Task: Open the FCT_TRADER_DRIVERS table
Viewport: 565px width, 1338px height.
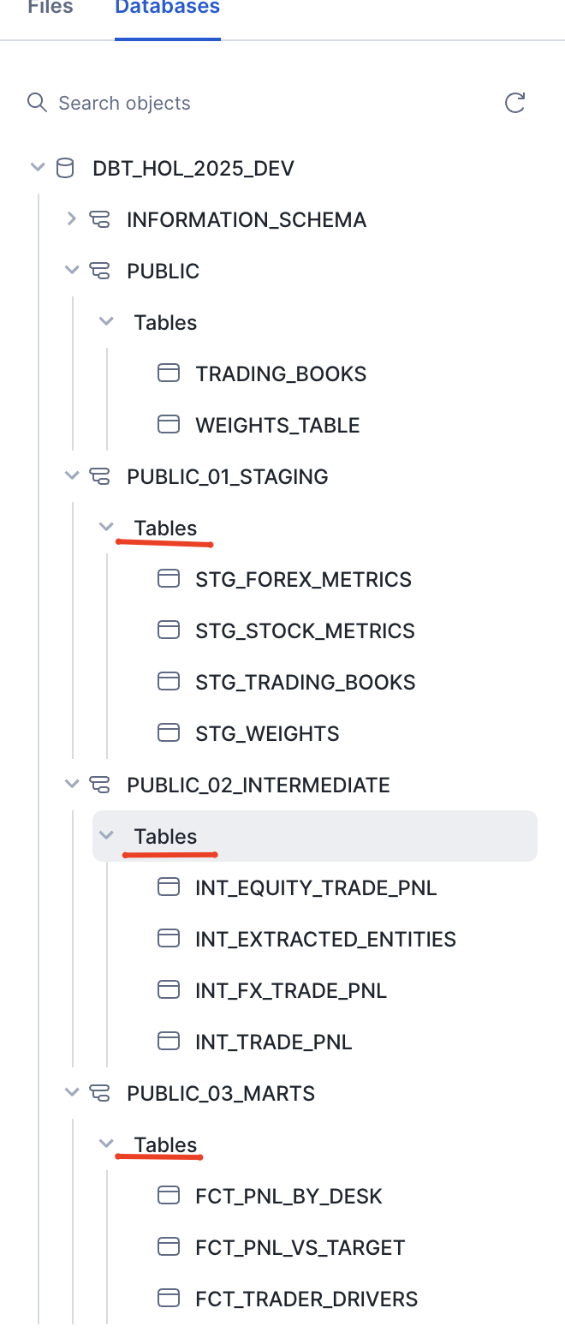Action: tap(306, 1299)
